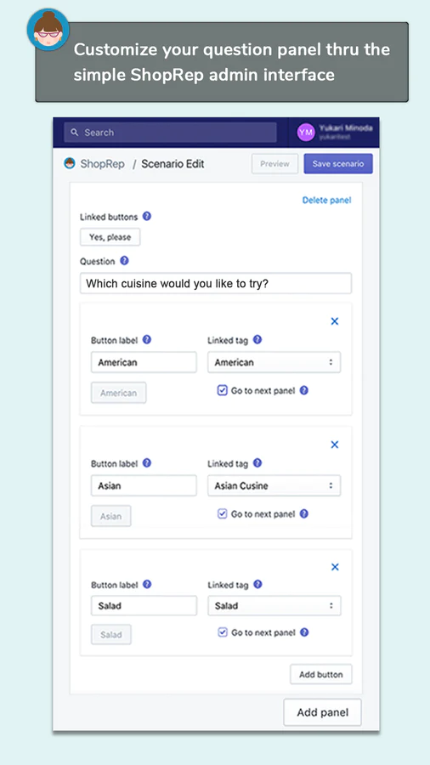Click help icon next to Linked buttons

point(147,216)
